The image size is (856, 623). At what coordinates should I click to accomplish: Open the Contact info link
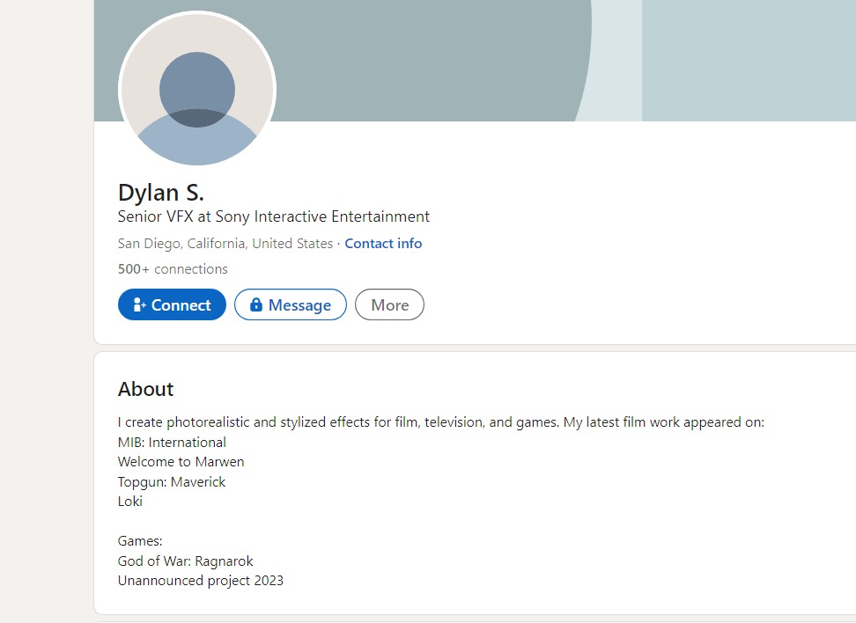383,244
